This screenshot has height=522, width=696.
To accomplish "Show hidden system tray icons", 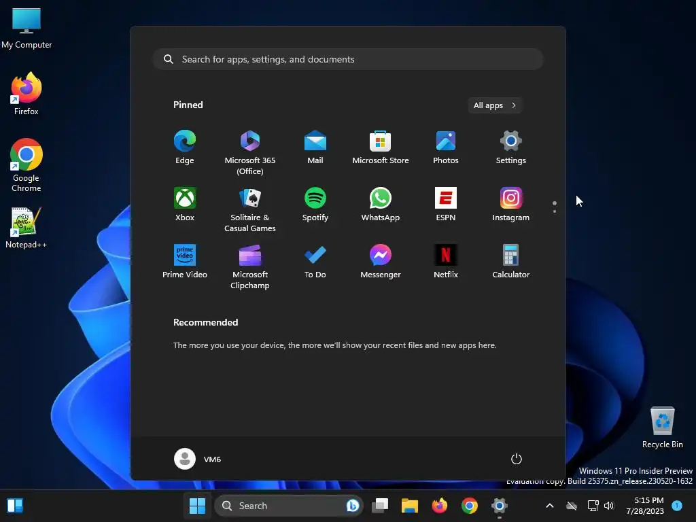I will point(549,506).
